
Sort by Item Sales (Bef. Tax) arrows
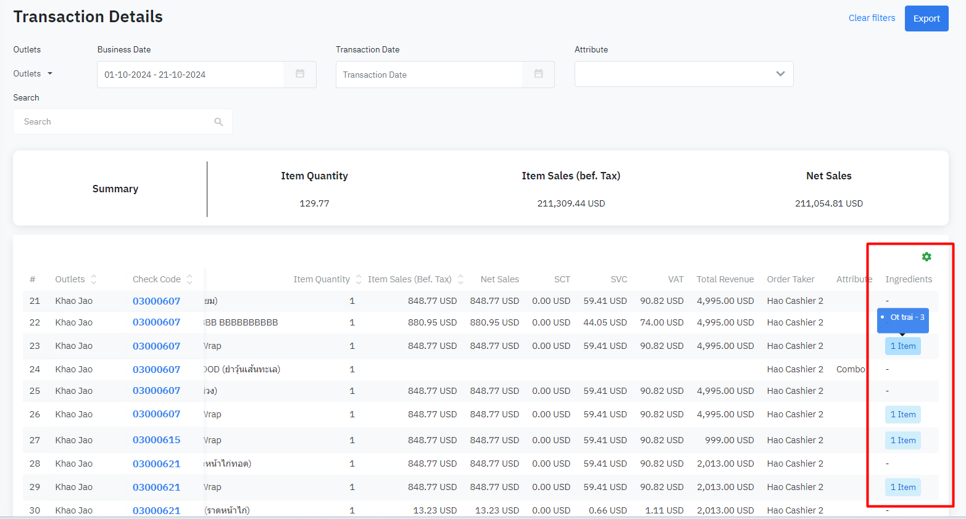460,279
